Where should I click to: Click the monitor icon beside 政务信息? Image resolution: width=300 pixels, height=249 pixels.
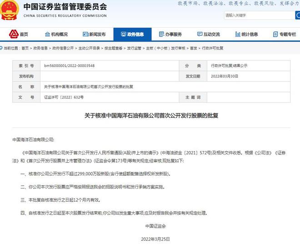click(123, 34)
